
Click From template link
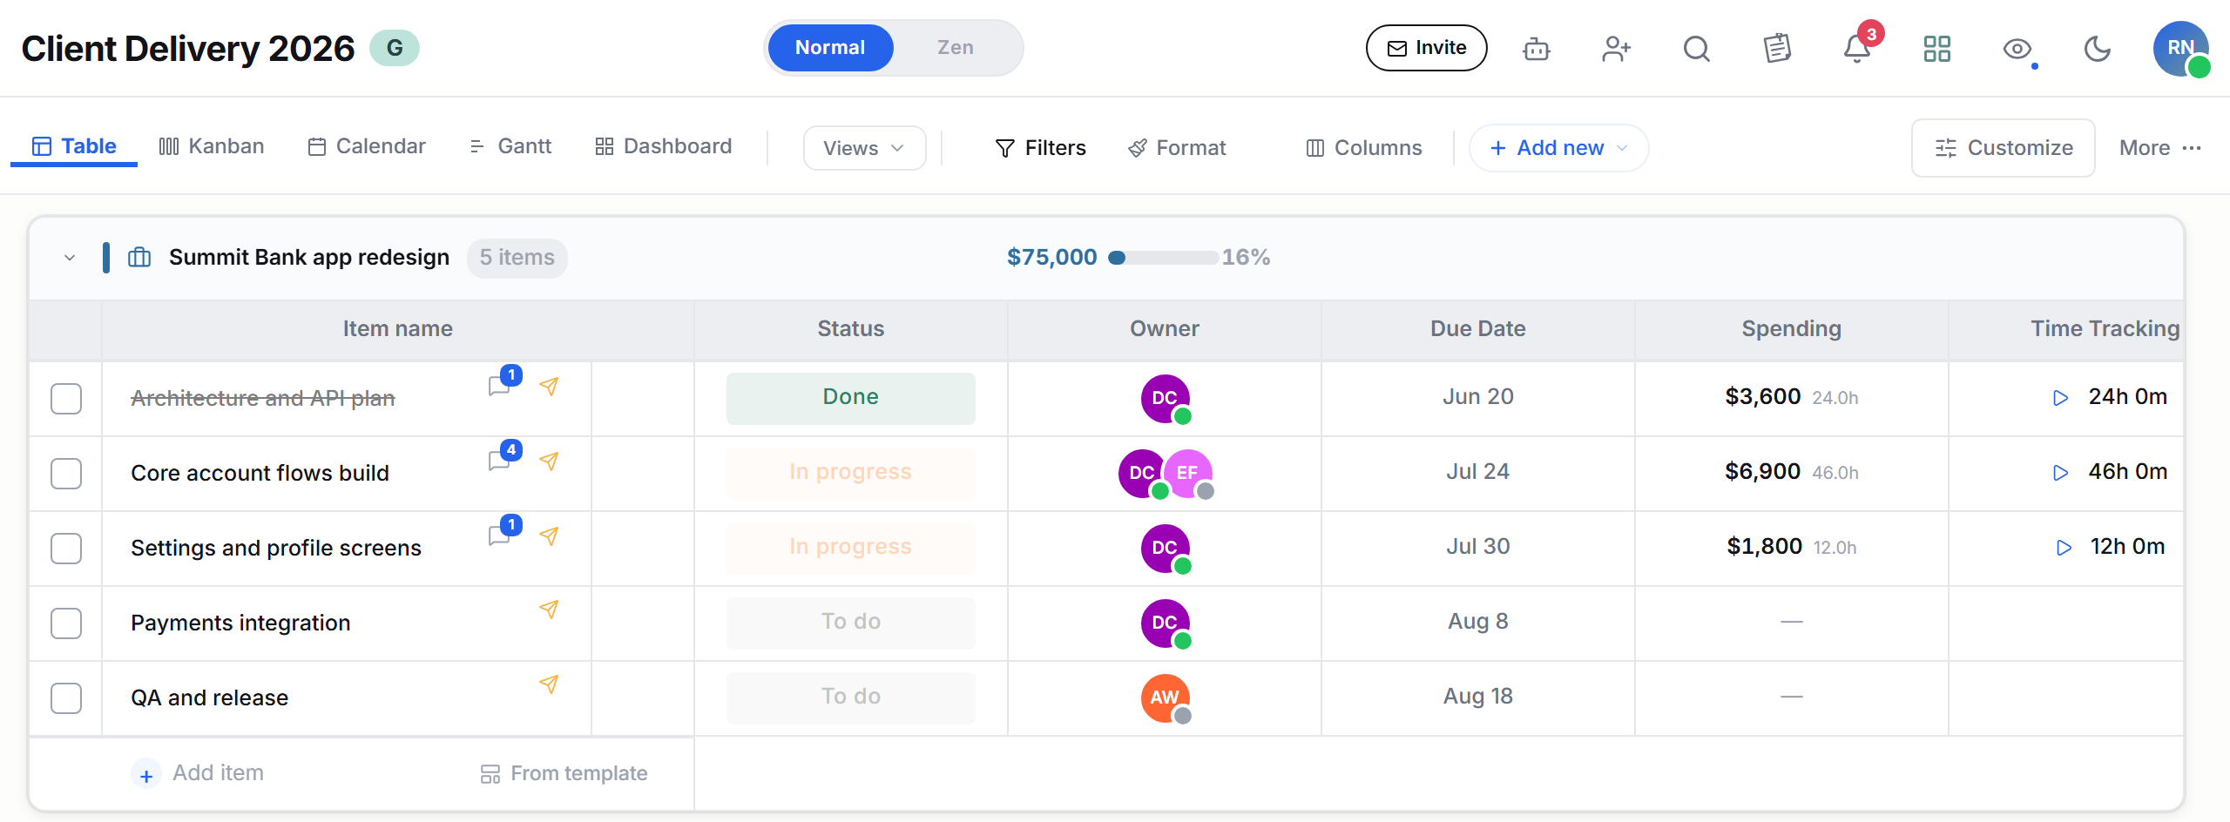[x=564, y=773]
